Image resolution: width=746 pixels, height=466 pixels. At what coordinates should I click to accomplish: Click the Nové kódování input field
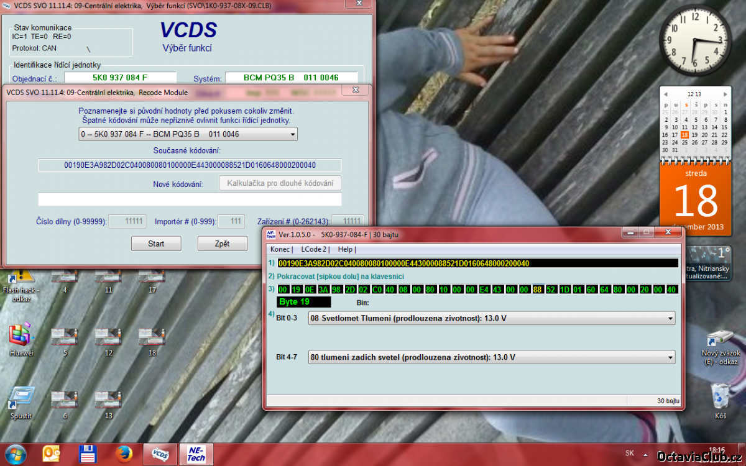[x=190, y=199]
